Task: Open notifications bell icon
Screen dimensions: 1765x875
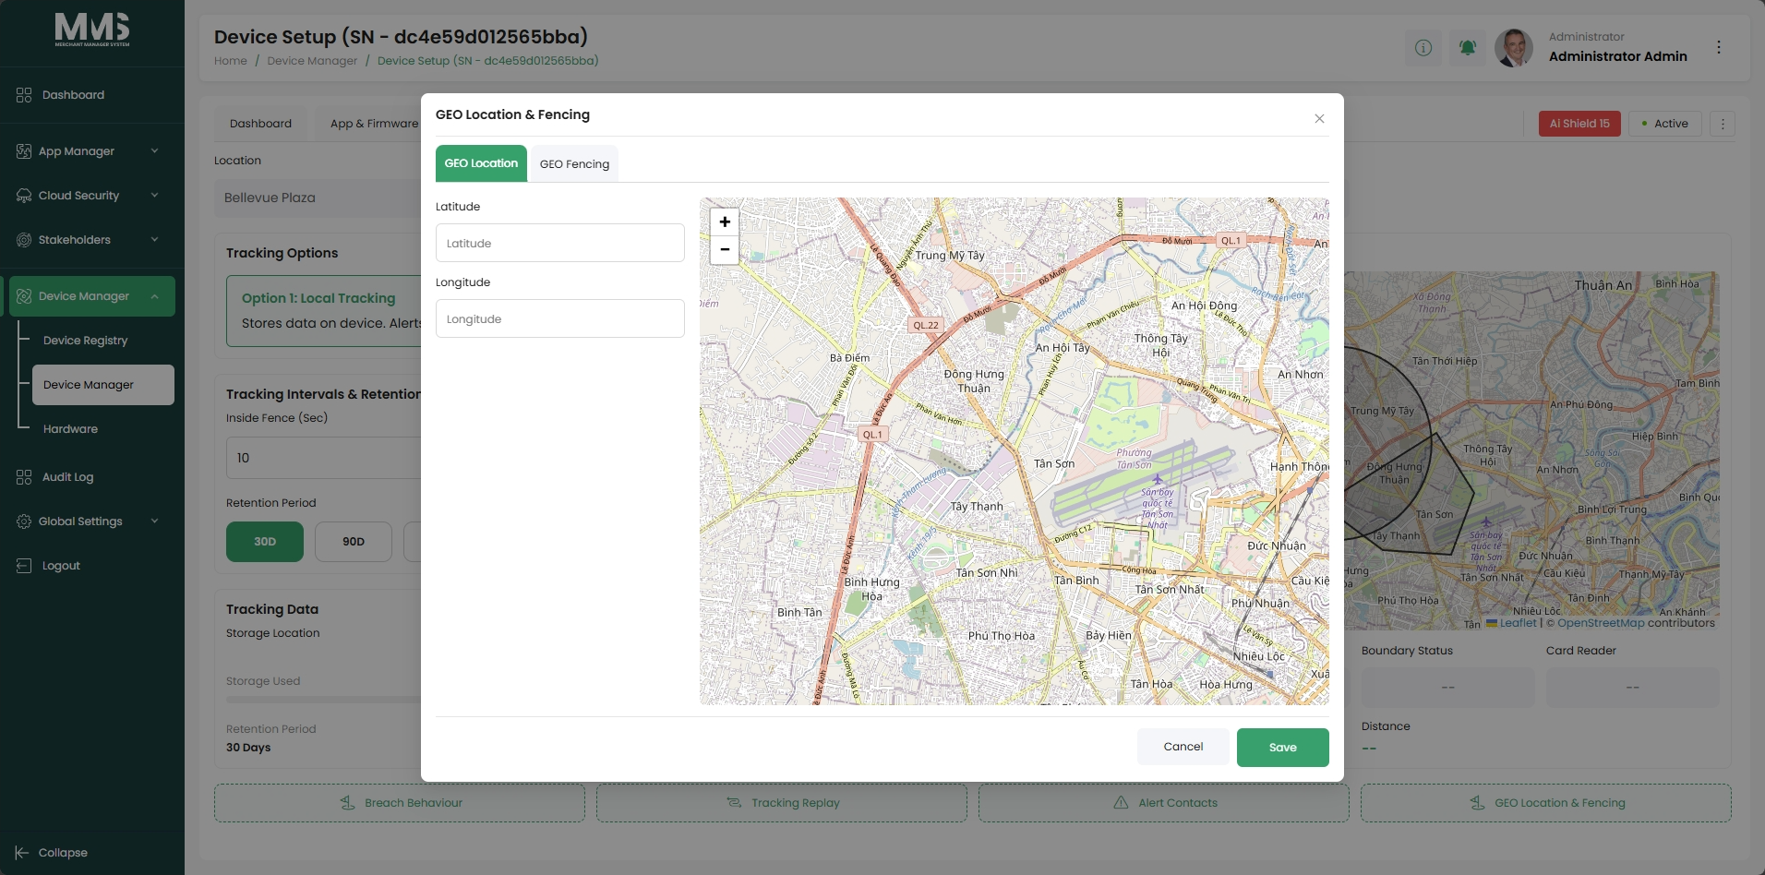Action: 1468,47
